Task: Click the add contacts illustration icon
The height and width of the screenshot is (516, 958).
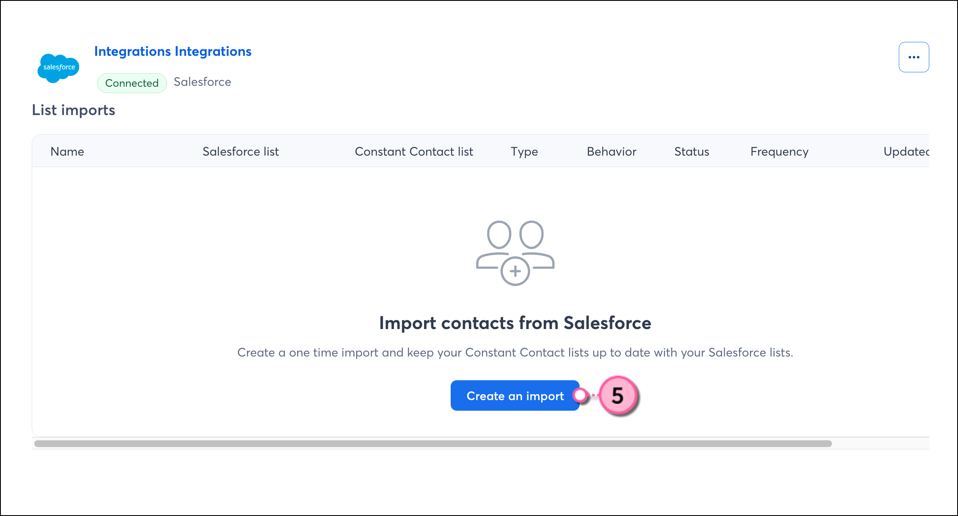Action: [x=515, y=253]
